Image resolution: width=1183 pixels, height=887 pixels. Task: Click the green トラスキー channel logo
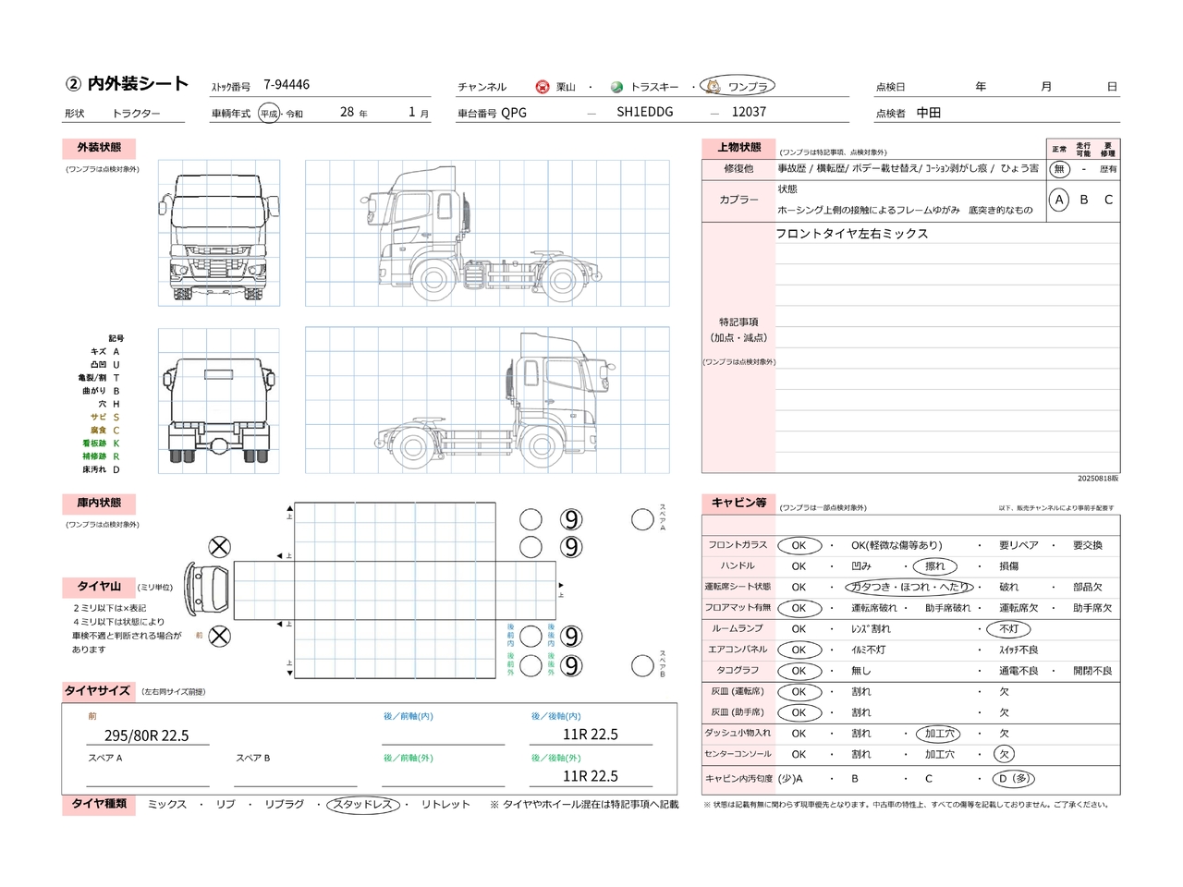click(x=616, y=87)
